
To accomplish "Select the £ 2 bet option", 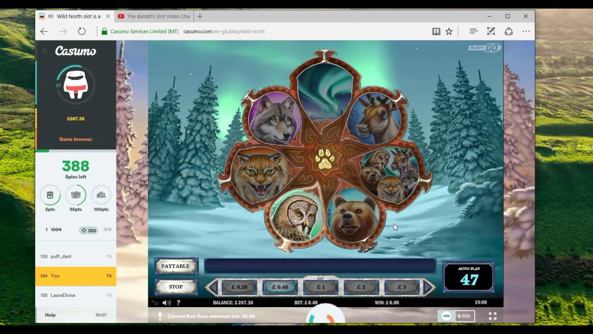I will tap(361, 287).
